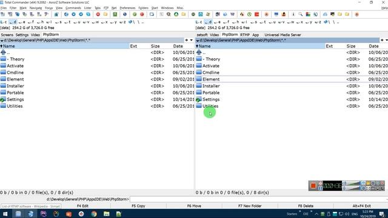Click the F8 Delete button
The height and width of the screenshot is (218, 388).
click(306, 206)
